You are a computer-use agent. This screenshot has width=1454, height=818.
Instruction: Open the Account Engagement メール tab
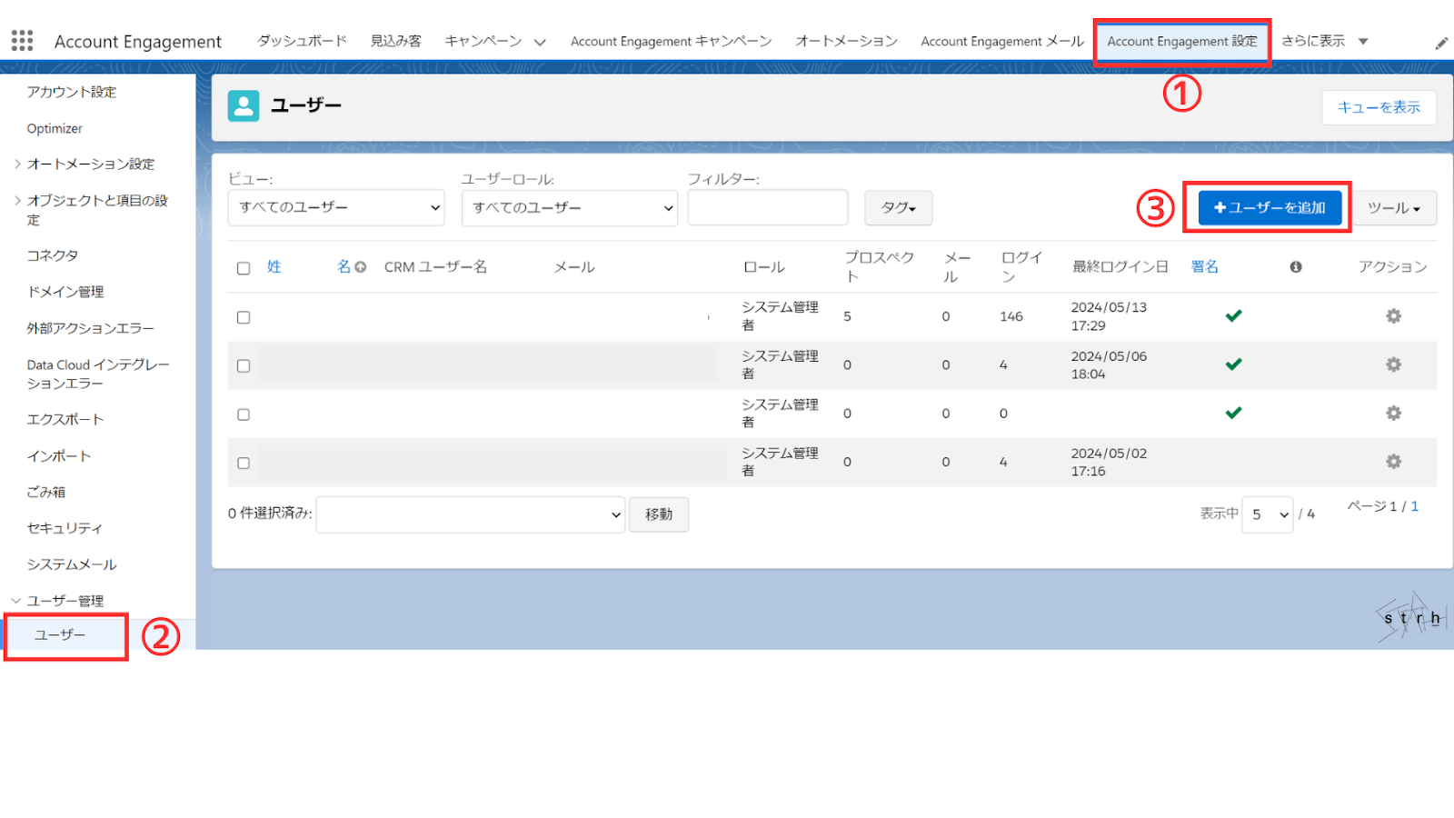1001,40
